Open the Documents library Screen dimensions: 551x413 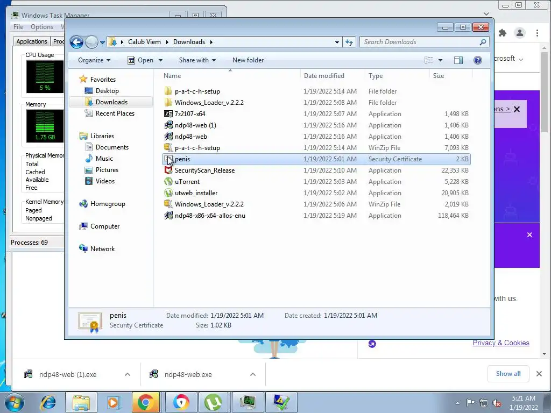(x=112, y=147)
